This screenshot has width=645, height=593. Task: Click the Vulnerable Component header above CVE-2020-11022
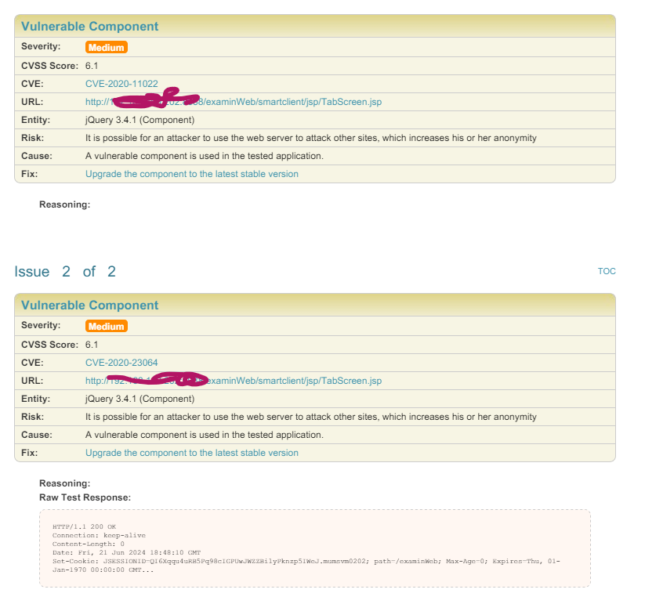[89, 27]
